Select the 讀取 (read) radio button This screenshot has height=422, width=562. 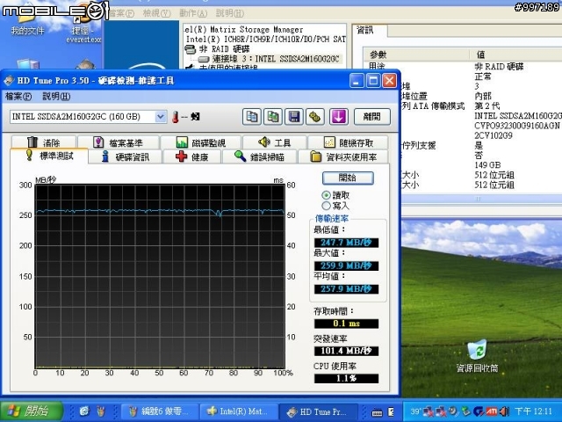click(335, 195)
